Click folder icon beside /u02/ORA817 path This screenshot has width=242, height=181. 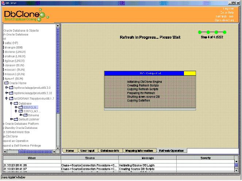pos(11,99)
